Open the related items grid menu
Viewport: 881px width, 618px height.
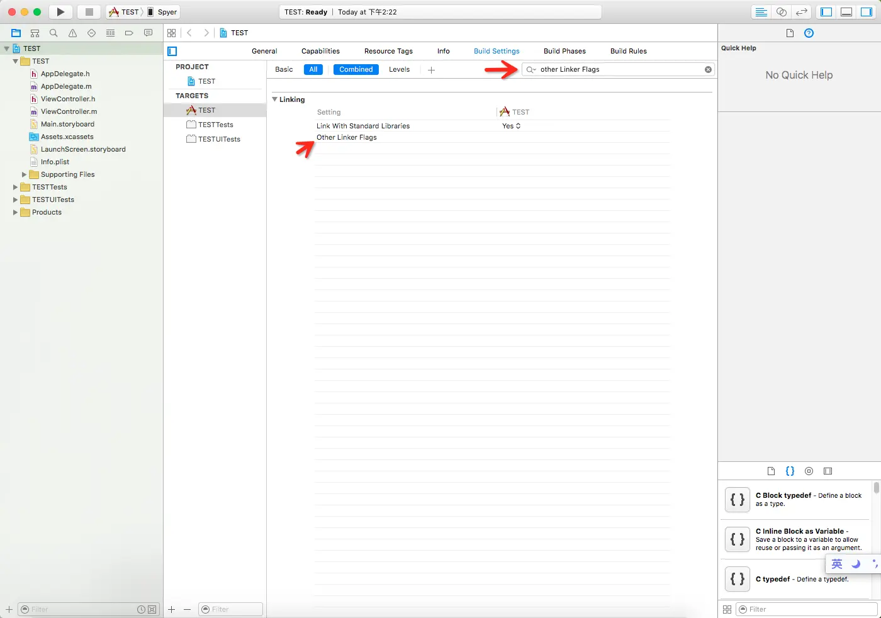[x=172, y=33]
